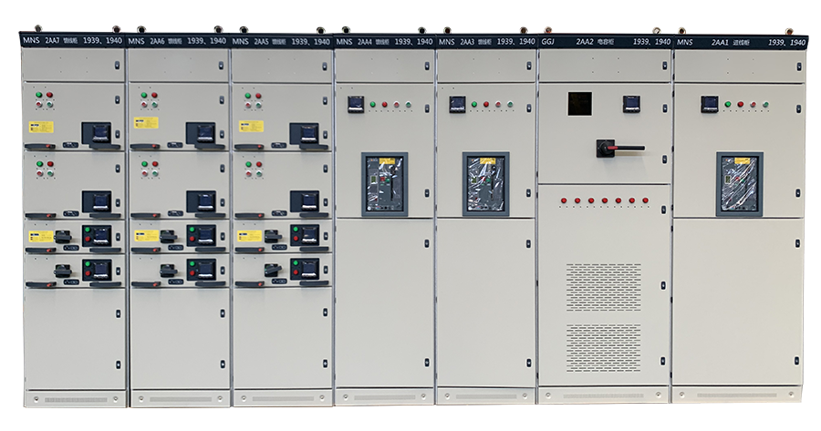Click the meter on 2AA6 top drawer
The width and height of the screenshot is (821, 431).
[204, 133]
